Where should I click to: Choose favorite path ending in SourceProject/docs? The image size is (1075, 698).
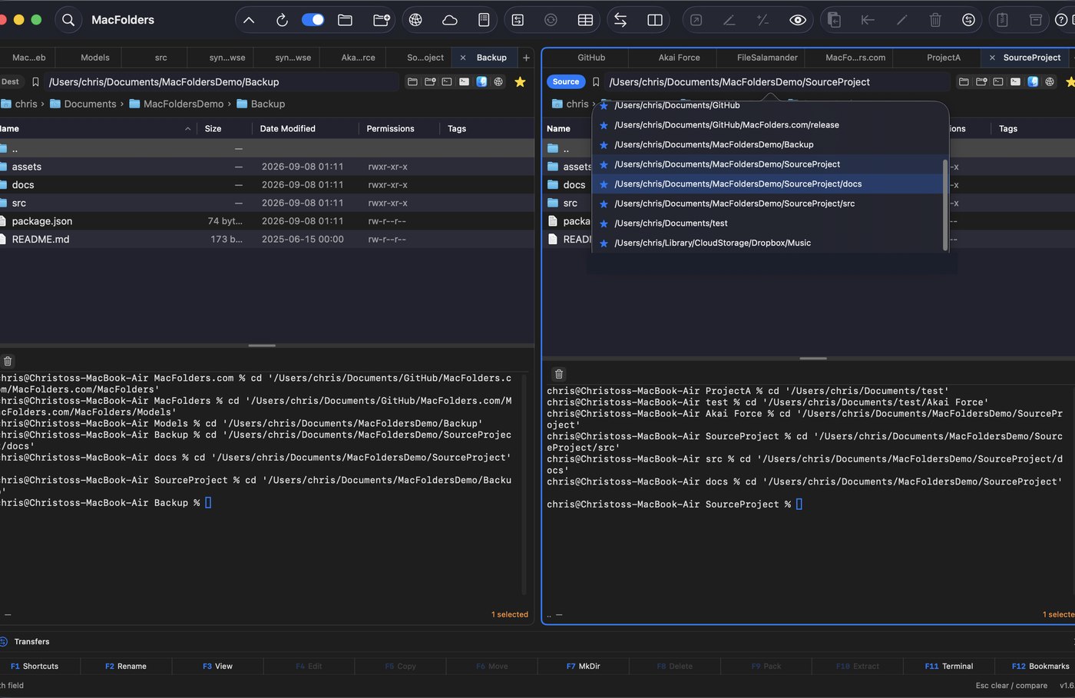[x=768, y=184]
